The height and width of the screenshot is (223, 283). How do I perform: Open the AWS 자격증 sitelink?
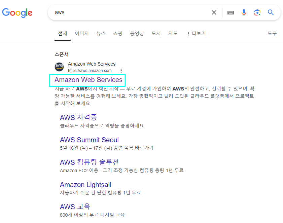78,117
